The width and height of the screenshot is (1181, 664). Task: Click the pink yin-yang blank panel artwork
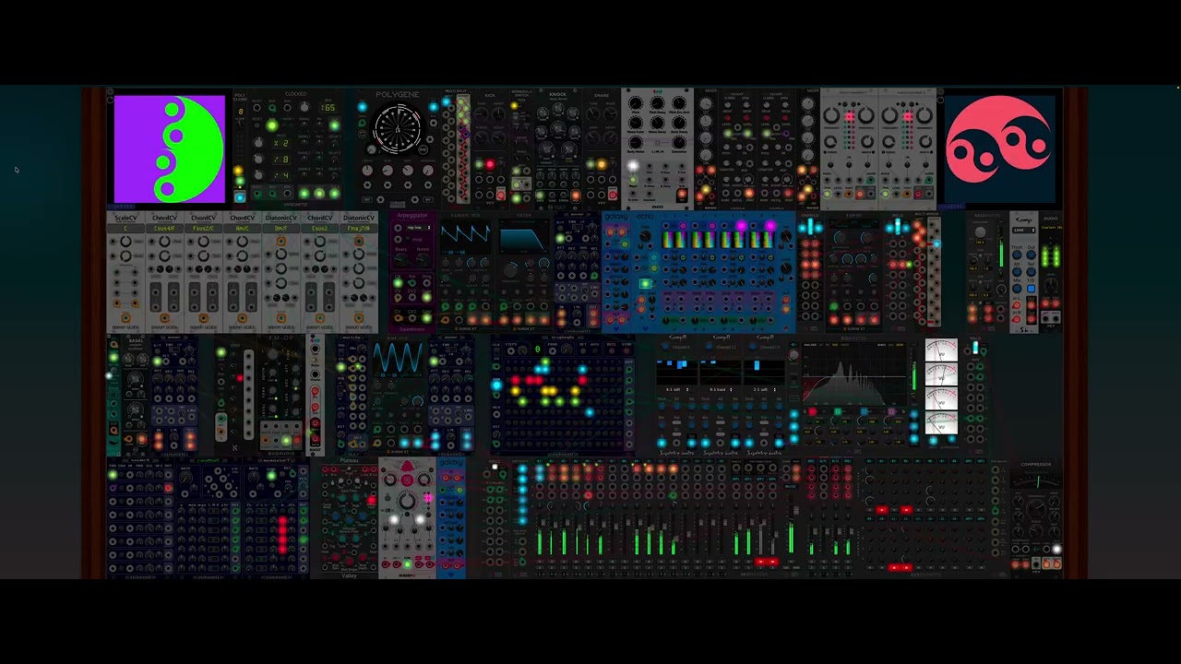point(999,148)
